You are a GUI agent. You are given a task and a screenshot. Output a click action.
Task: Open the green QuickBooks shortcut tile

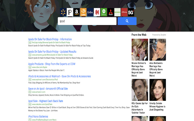104,12
